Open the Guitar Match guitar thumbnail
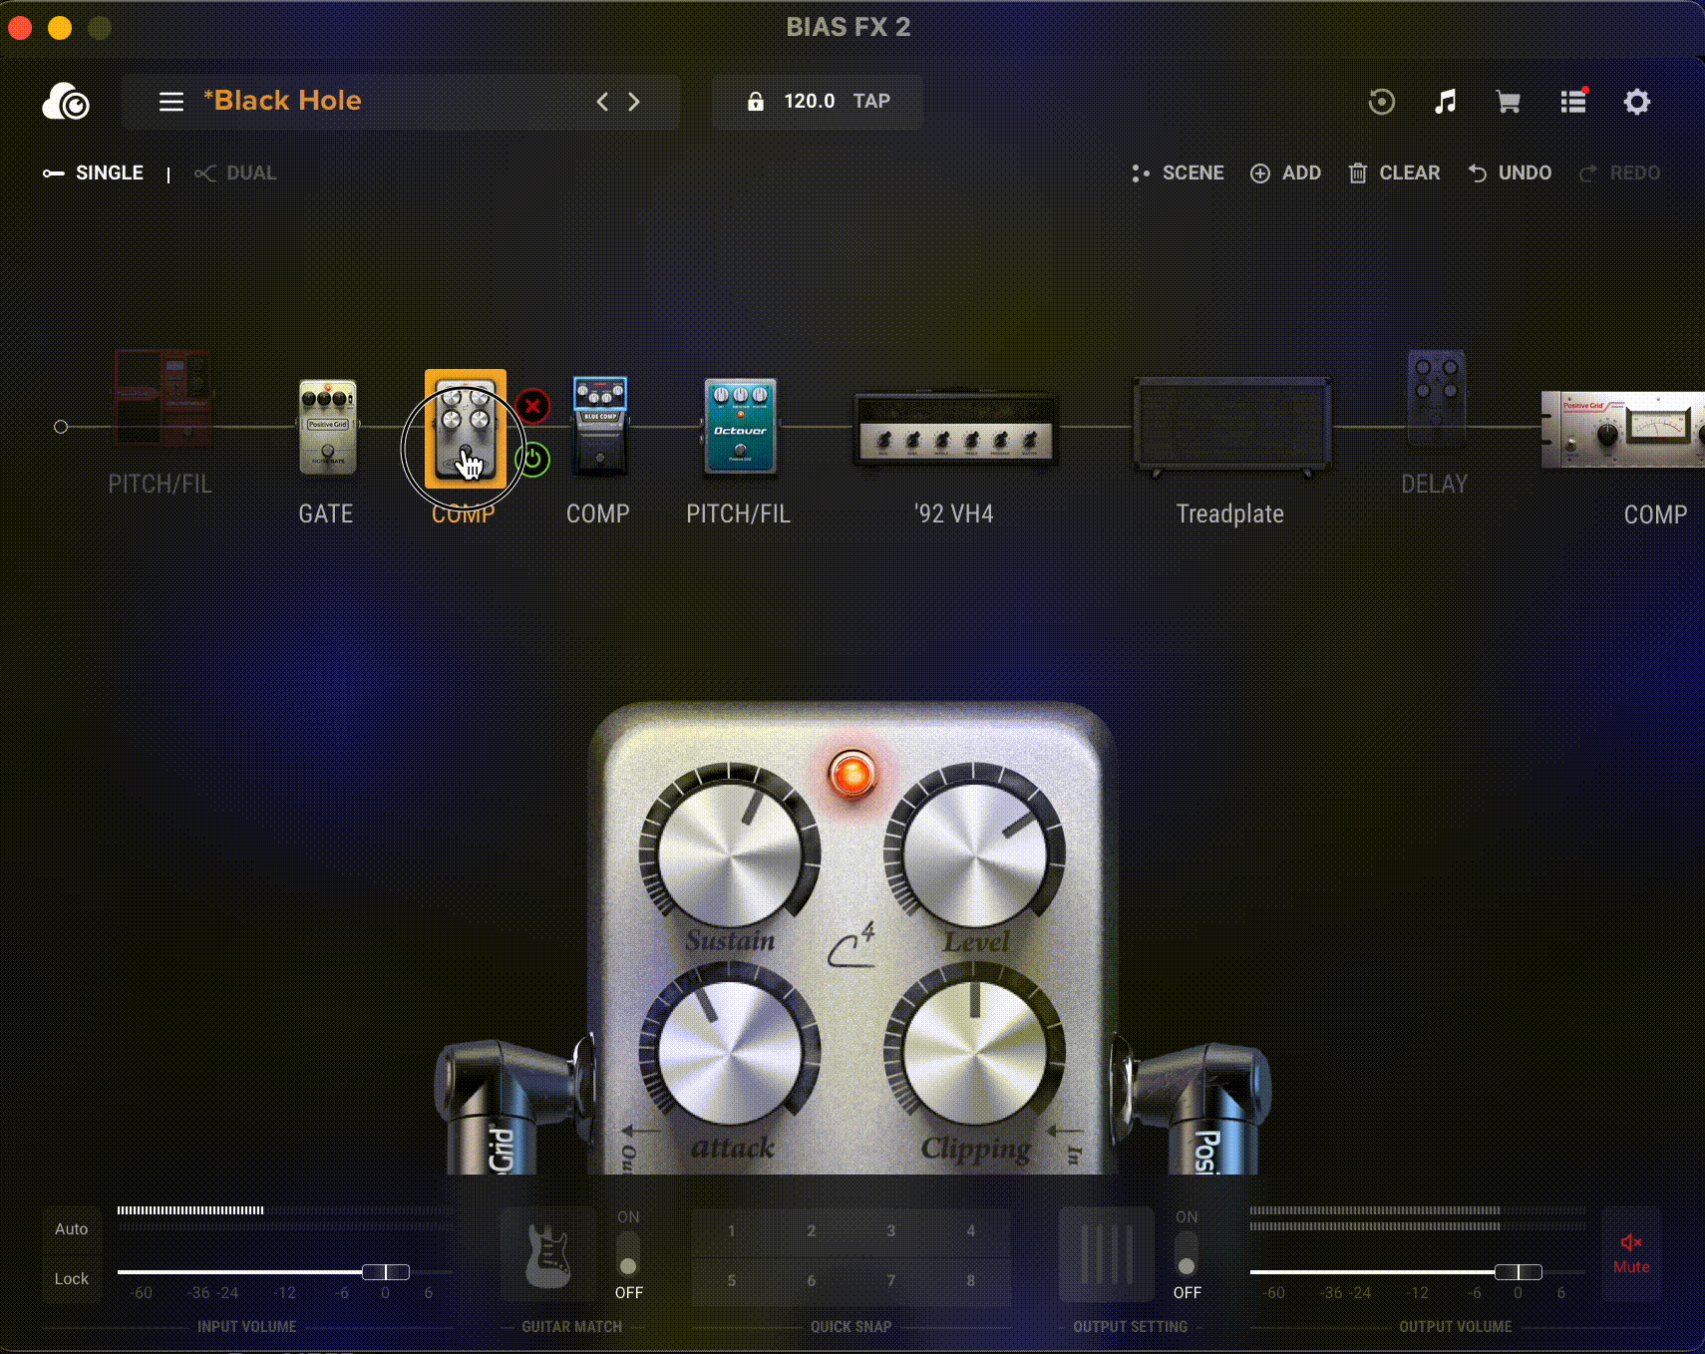The image size is (1705, 1354). pyautogui.click(x=548, y=1254)
